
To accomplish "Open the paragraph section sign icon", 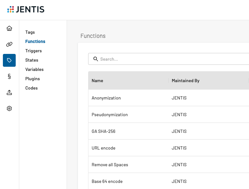I will click(x=9, y=76).
